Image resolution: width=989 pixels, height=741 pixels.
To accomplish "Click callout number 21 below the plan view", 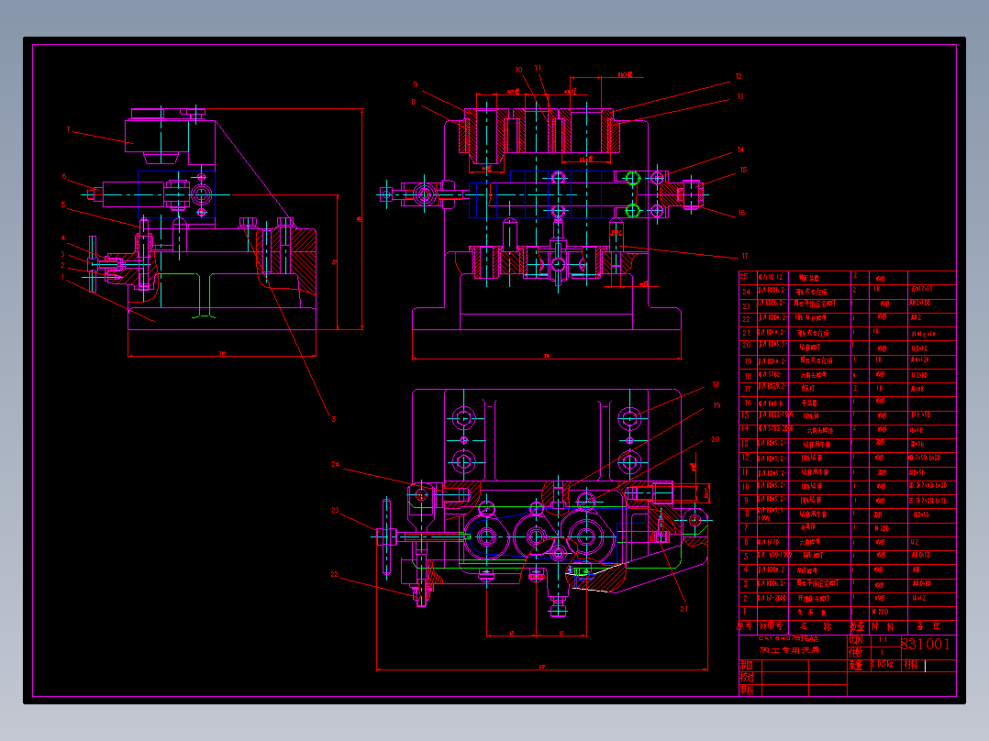I will [683, 609].
